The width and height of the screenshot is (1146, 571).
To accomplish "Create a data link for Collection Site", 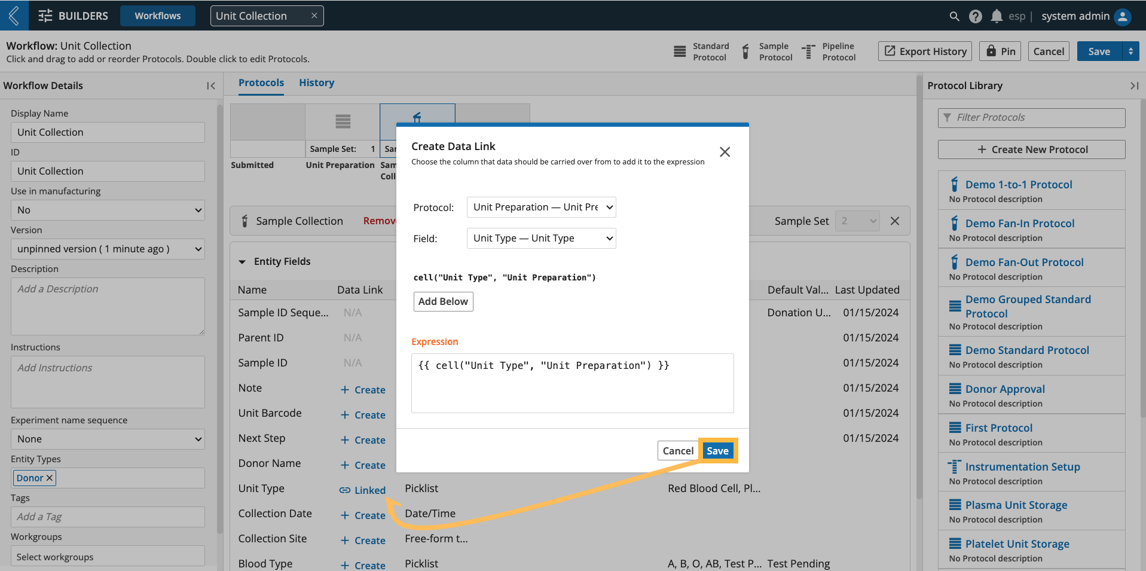I will point(363,541).
